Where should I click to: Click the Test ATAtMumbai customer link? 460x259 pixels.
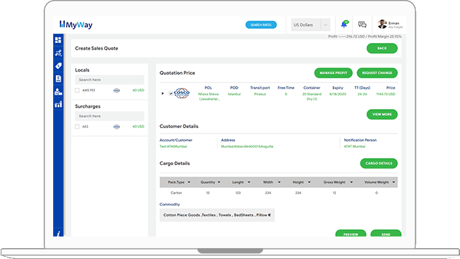point(173,147)
